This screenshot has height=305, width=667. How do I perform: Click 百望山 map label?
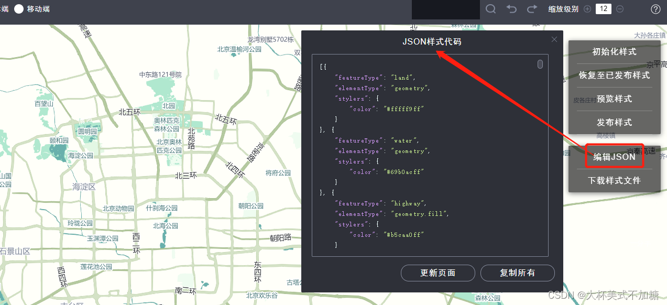tap(44, 104)
